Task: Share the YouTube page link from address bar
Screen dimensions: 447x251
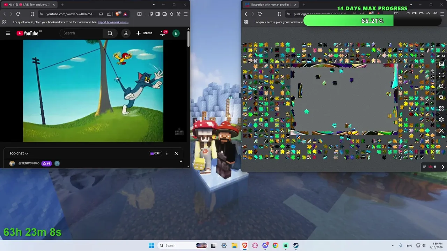Action: click(109, 14)
